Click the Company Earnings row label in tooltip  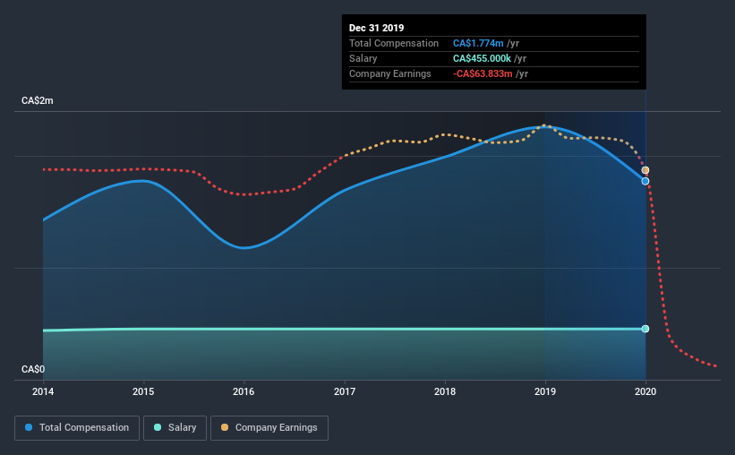[390, 73]
